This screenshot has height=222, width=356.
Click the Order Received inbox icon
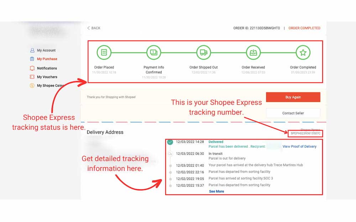click(253, 53)
